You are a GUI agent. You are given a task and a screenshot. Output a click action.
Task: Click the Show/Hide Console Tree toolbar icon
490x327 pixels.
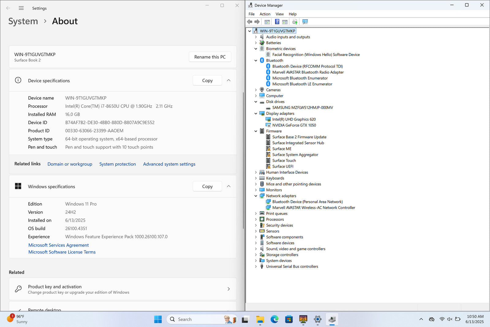267,22
